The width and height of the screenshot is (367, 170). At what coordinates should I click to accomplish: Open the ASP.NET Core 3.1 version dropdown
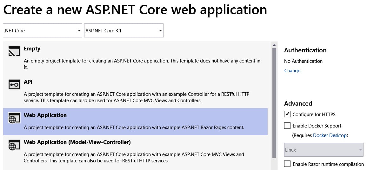pyautogui.click(x=124, y=30)
